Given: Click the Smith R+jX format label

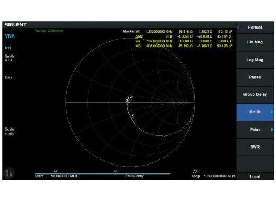Looking at the screenshot, I should (x=10, y=58).
